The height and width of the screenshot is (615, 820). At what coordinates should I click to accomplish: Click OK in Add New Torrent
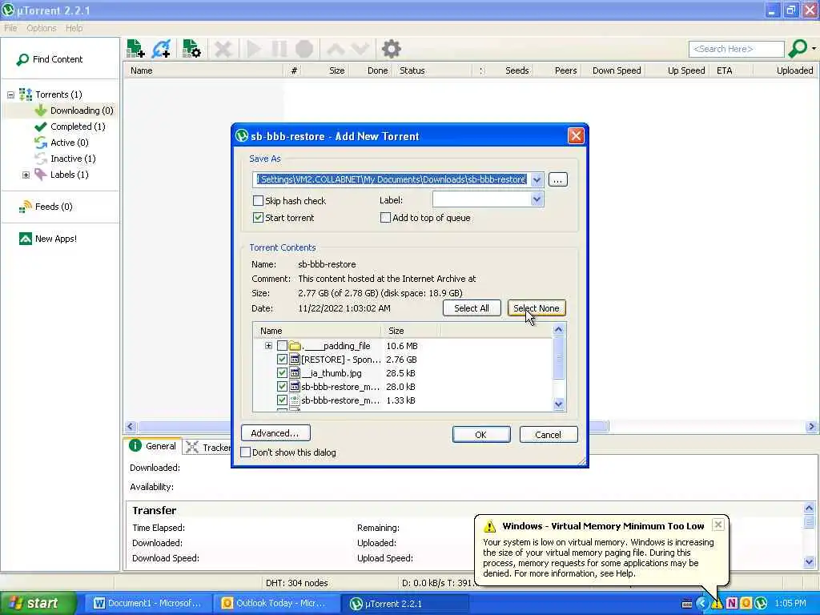pos(481,435)
